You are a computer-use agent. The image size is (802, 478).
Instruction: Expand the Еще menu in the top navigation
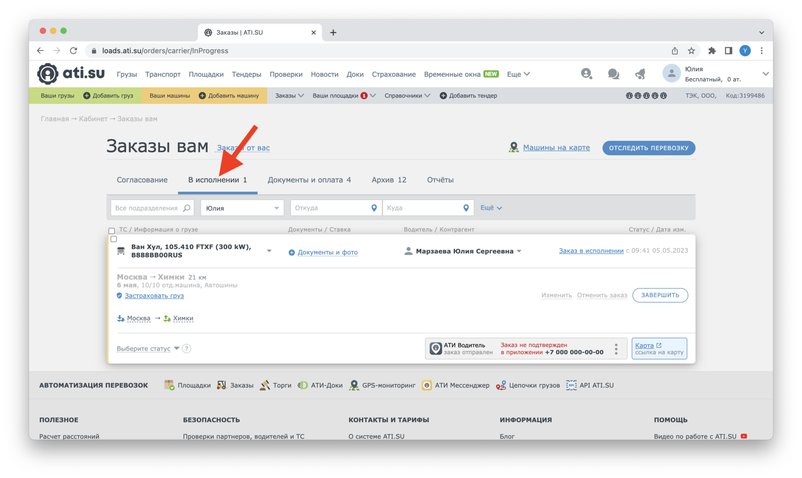coord(518,74)
